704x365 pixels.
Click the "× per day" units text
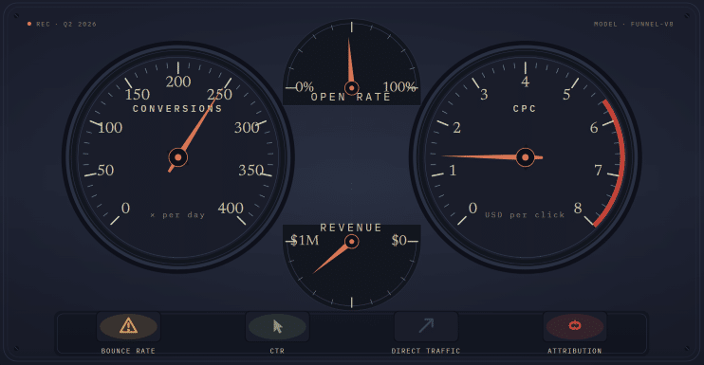177,215
